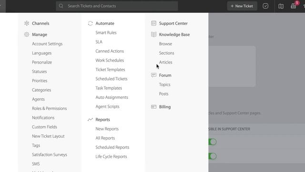Go to Languages settings
This screenshot has width=305, height=172.
(x=42, y=53)
